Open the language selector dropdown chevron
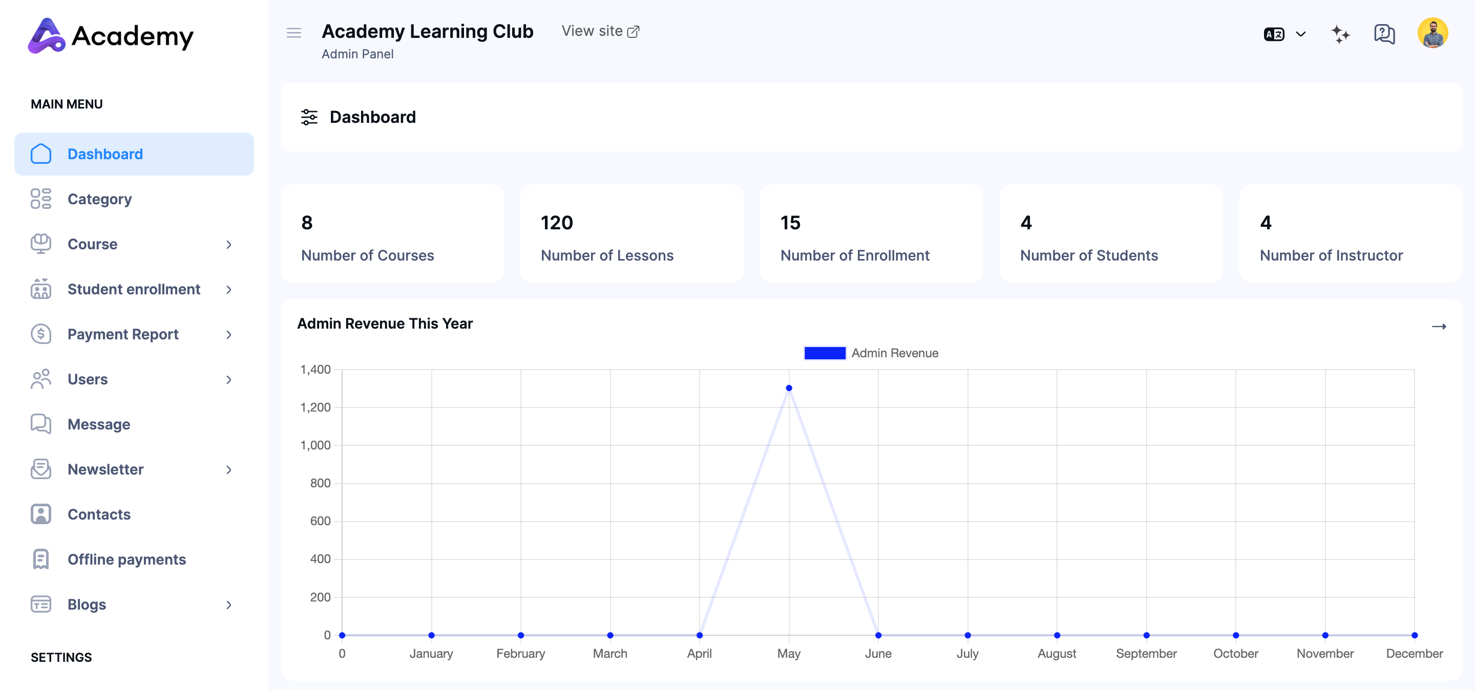The height and width of the screenshot is (690, 1475). [x=1300, y=34]
